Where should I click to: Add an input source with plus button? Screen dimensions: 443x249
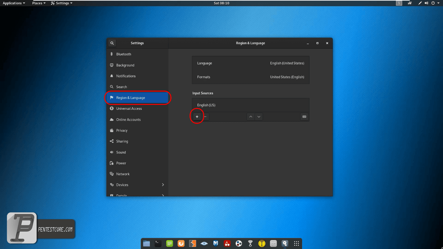pos(197,117)
